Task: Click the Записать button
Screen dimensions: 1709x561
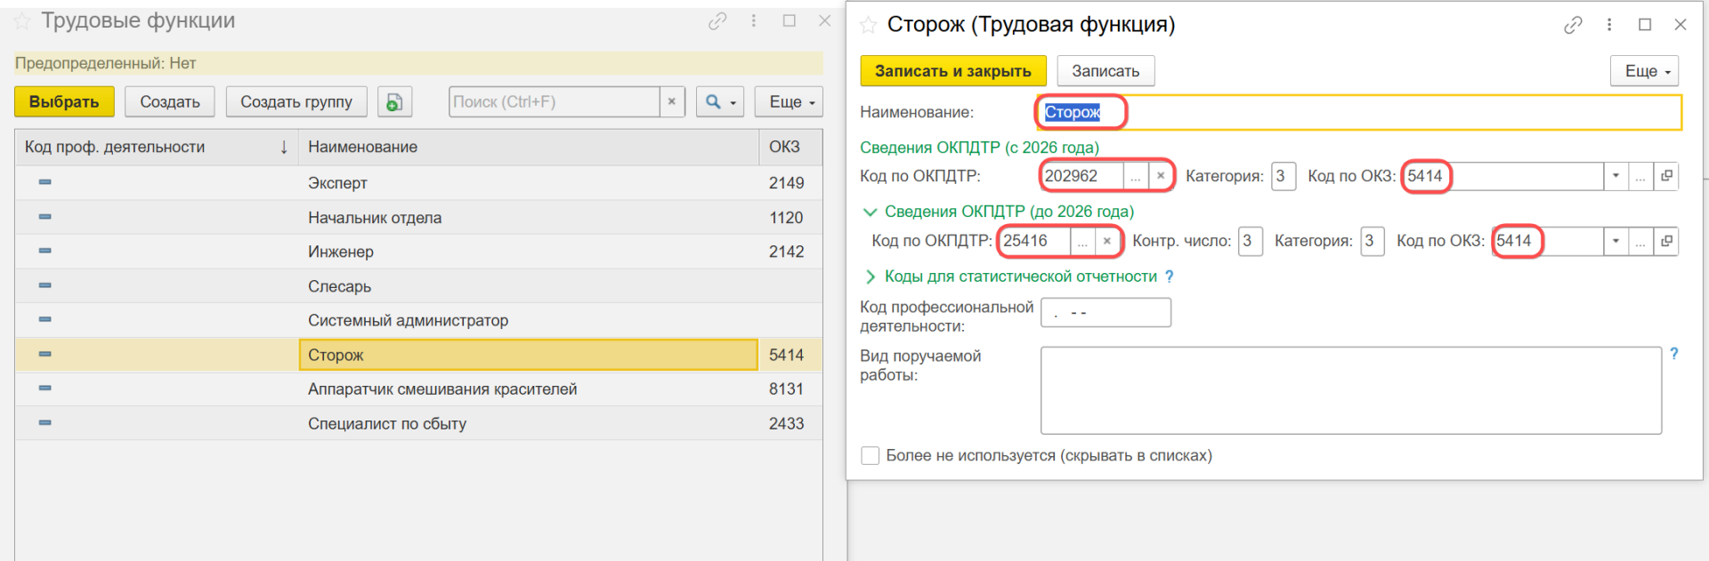Action: 1106,71
